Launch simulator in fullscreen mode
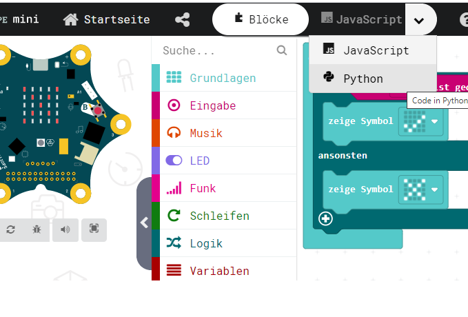Image resolution: width=468 pixels, height=317 pixels. coord(94,229)
